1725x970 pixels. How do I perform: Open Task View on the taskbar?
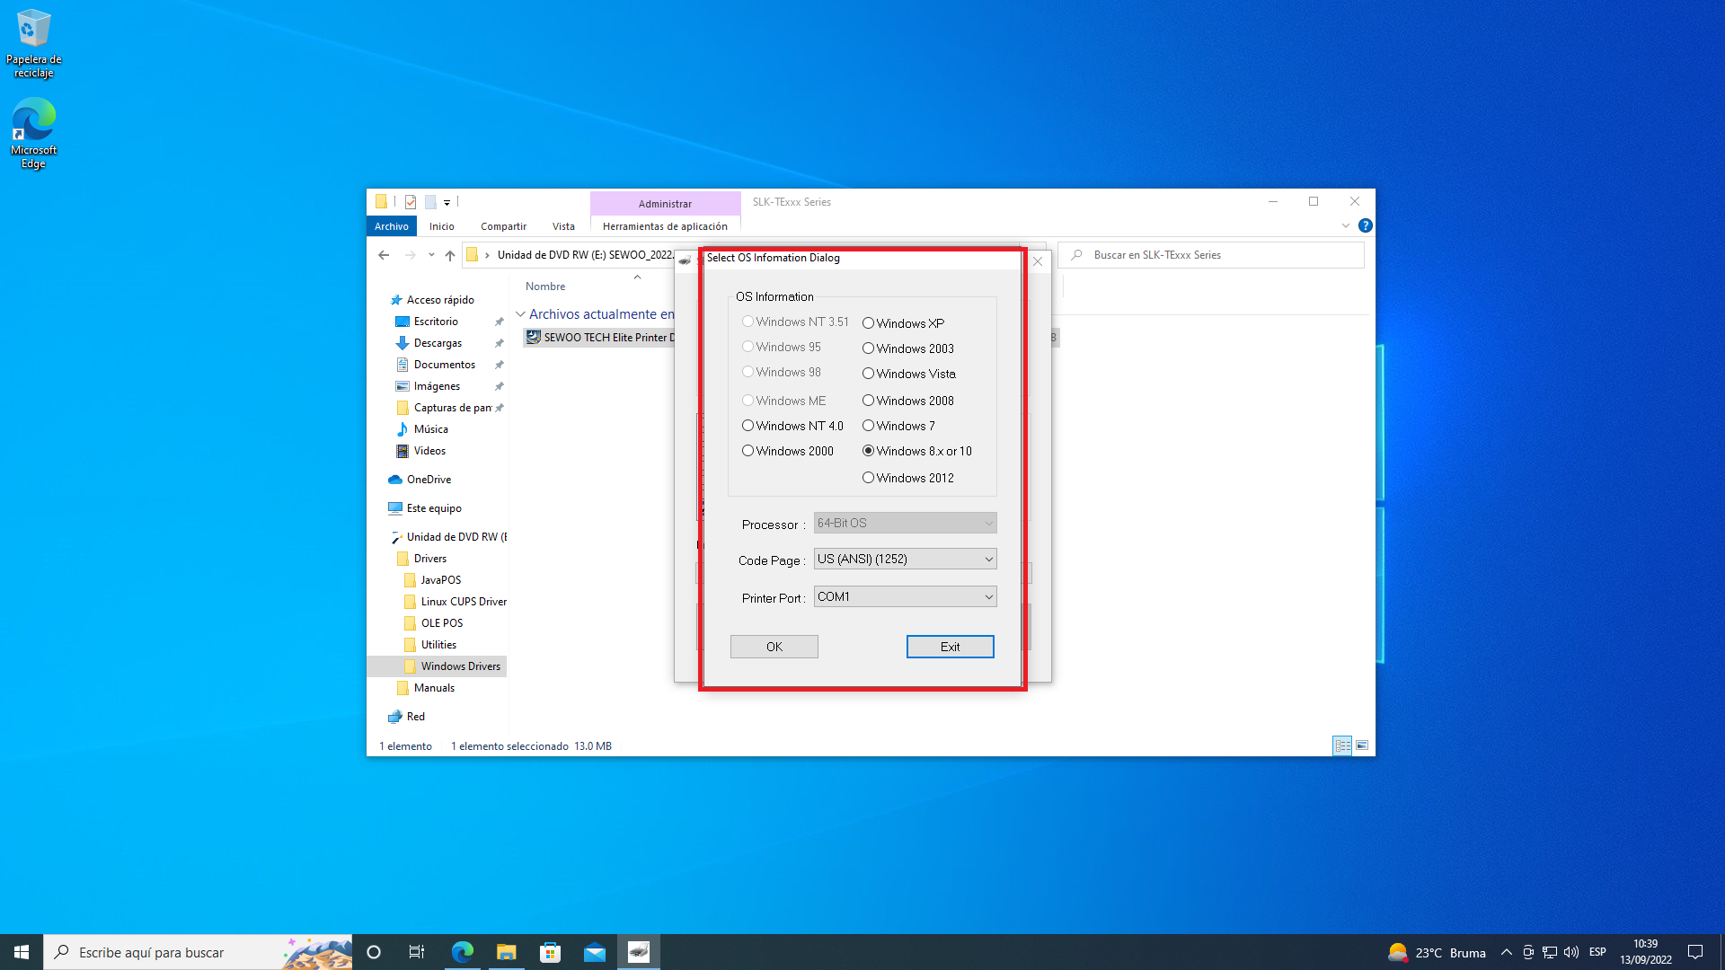tap(417, 952)
